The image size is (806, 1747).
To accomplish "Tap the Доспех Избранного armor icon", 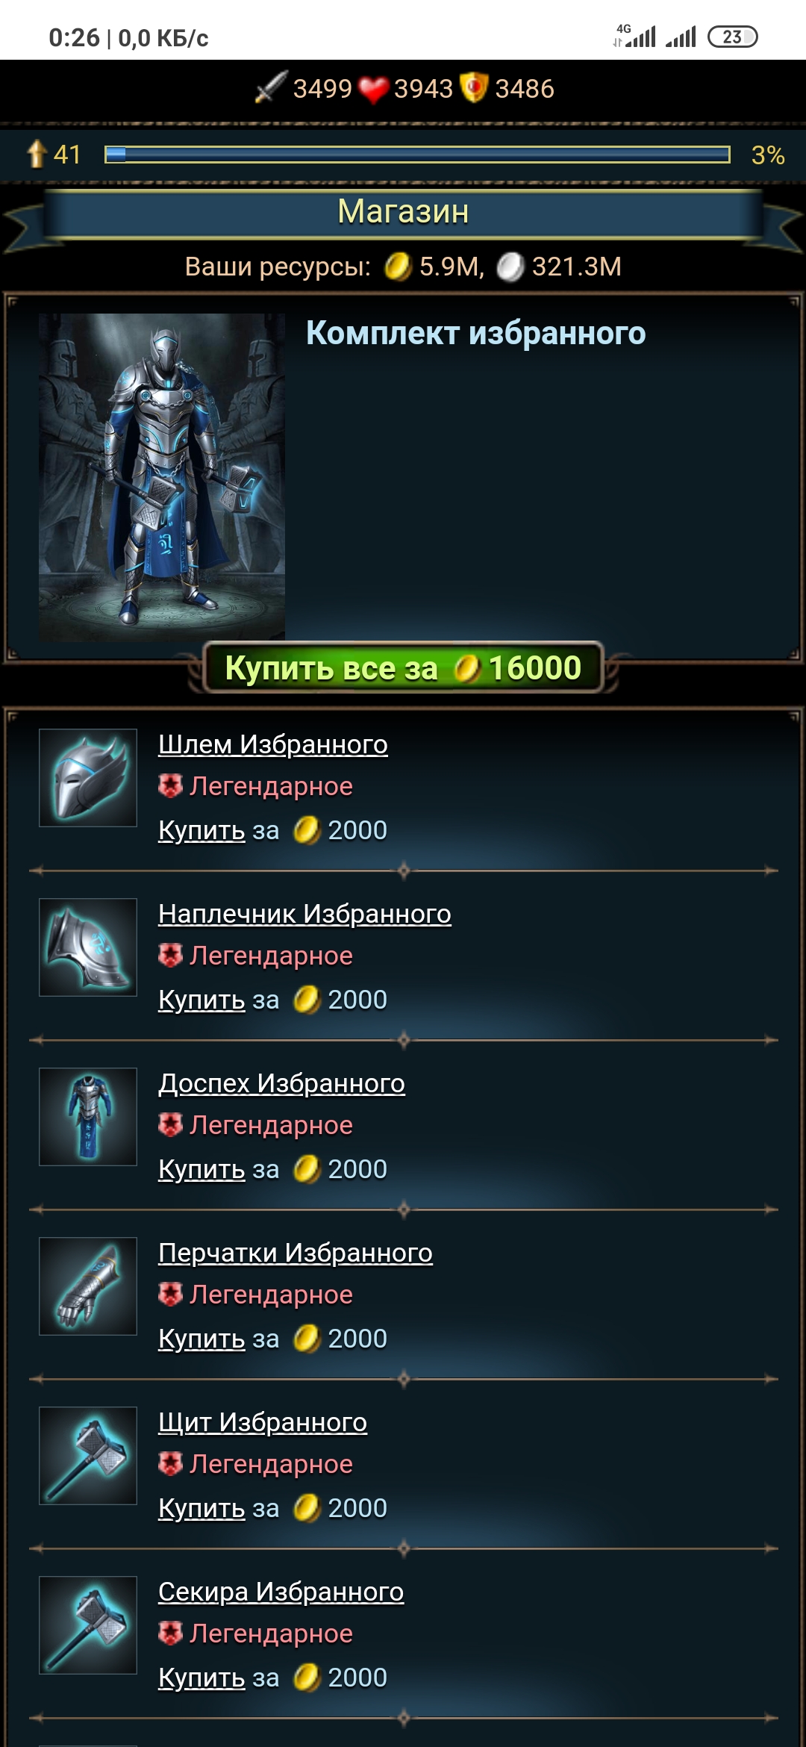I will pos(88,1117).
